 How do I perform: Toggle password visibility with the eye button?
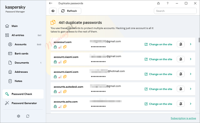click(53, 11)
